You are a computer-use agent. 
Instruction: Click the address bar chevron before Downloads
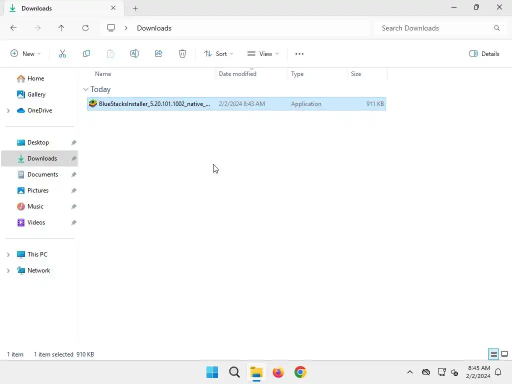[x=126, y=28]
